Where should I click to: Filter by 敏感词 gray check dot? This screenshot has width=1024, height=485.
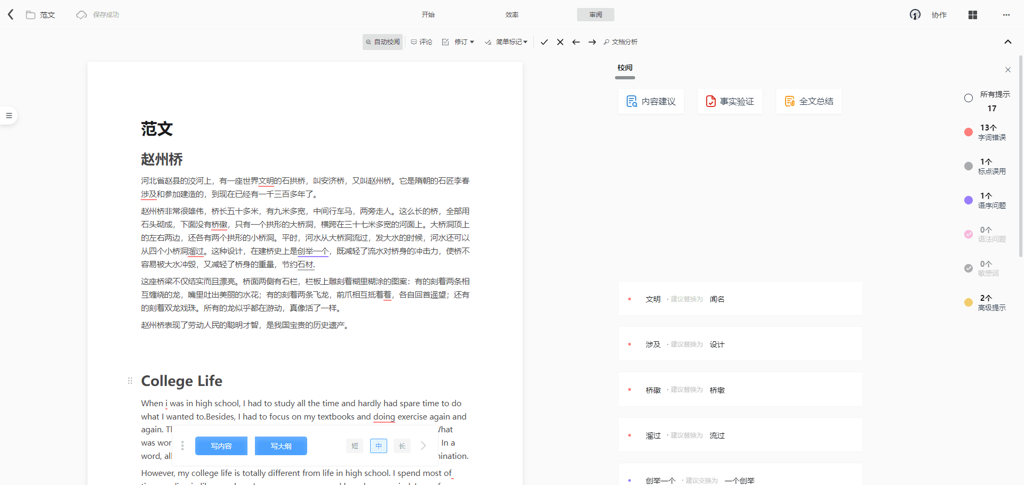pos(969,268)
